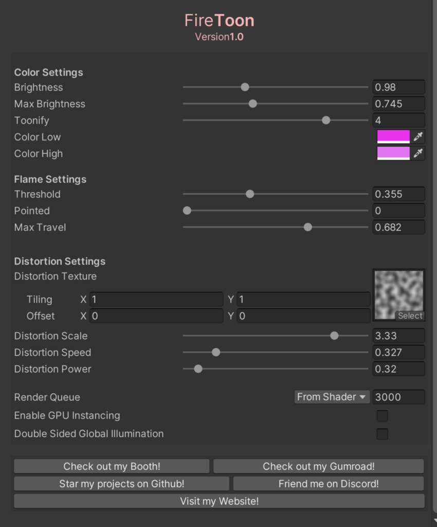
Task: Open the Render Queue dropdown
Action: click(x=331, y=397)
